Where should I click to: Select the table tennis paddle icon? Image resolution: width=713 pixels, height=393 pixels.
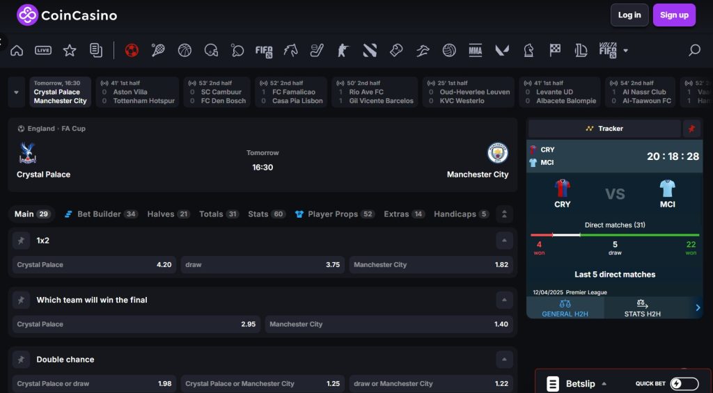tap(237, 51)
